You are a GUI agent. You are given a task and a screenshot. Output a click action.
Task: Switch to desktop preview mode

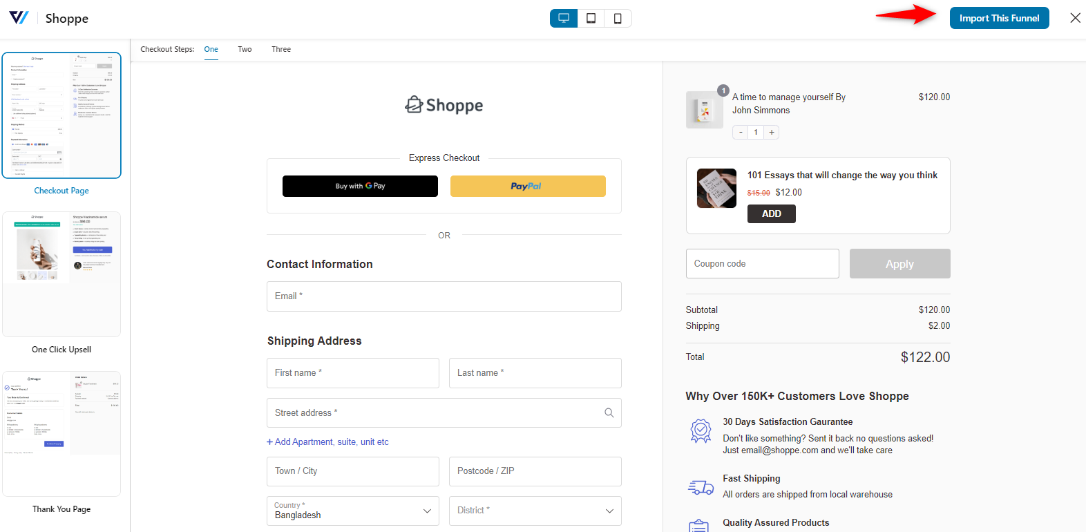click(564, 19)
